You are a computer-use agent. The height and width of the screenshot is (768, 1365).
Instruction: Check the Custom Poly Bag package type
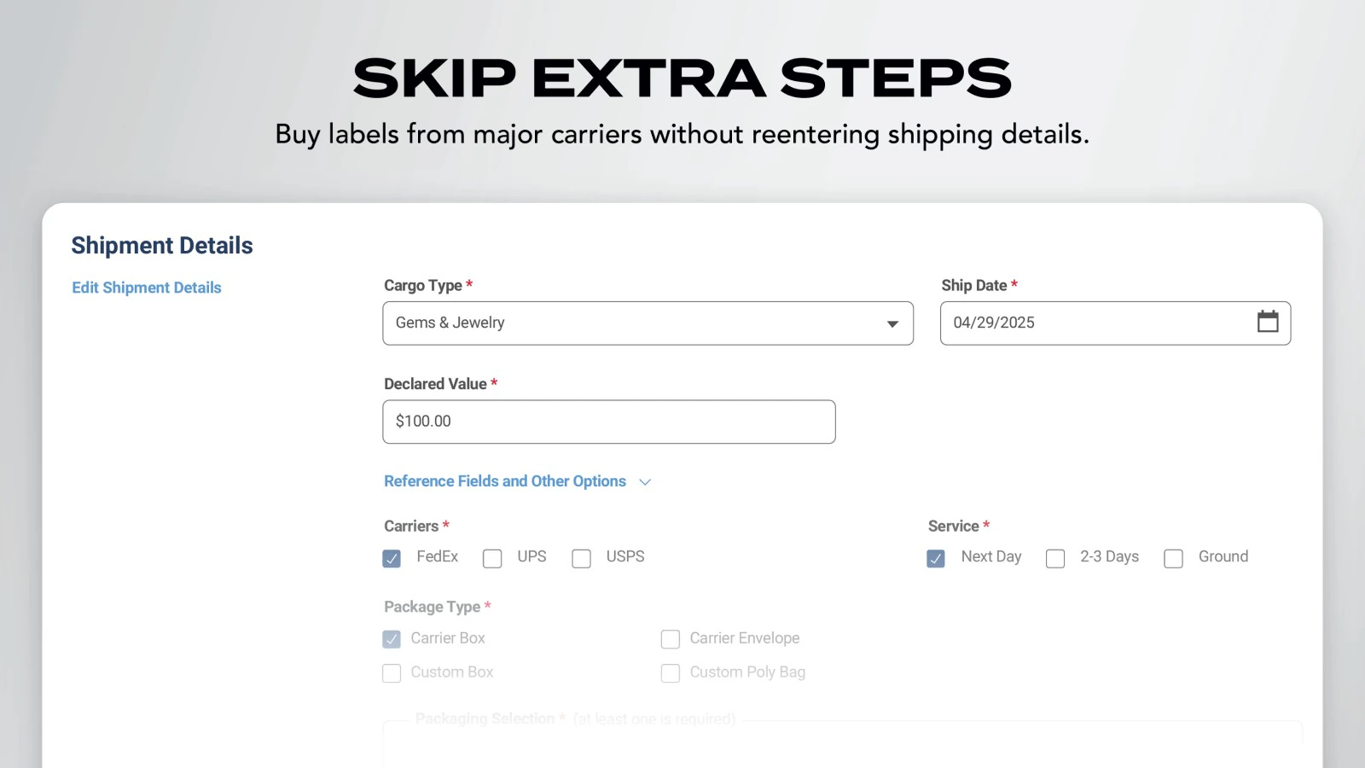coord(671,672)
